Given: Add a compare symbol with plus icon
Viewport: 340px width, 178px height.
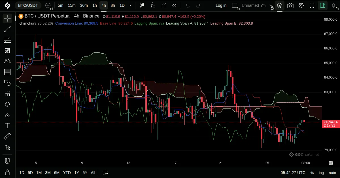Looking at the screenshot, I should tap(48, 5).
